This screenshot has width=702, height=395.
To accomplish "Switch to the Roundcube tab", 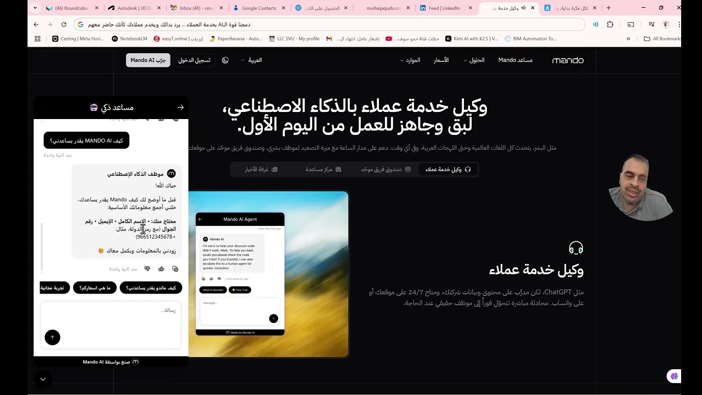I will [x=69, y=8].
